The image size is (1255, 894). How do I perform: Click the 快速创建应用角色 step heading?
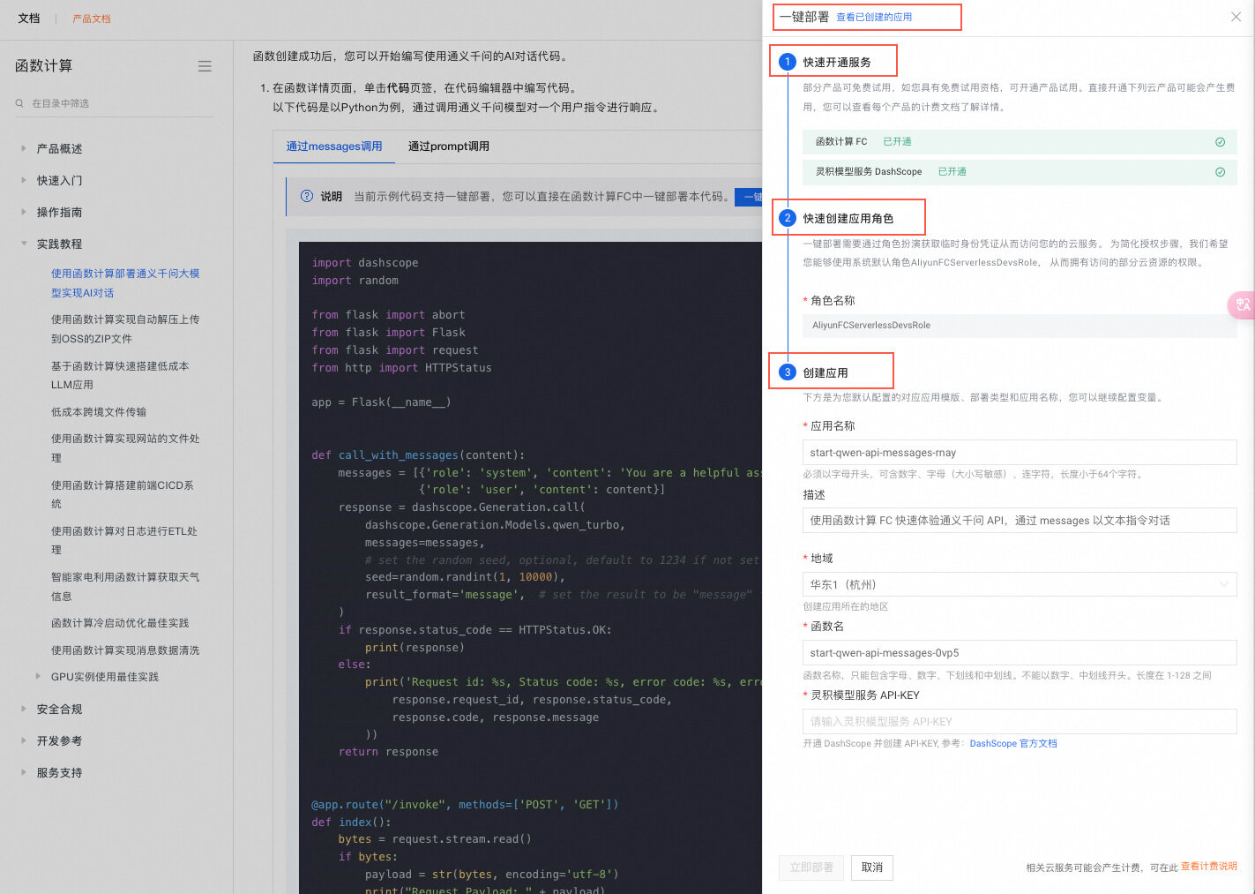tap(848, 218)
